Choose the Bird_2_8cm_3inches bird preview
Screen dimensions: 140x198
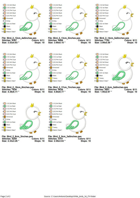[x=30, y=118]
